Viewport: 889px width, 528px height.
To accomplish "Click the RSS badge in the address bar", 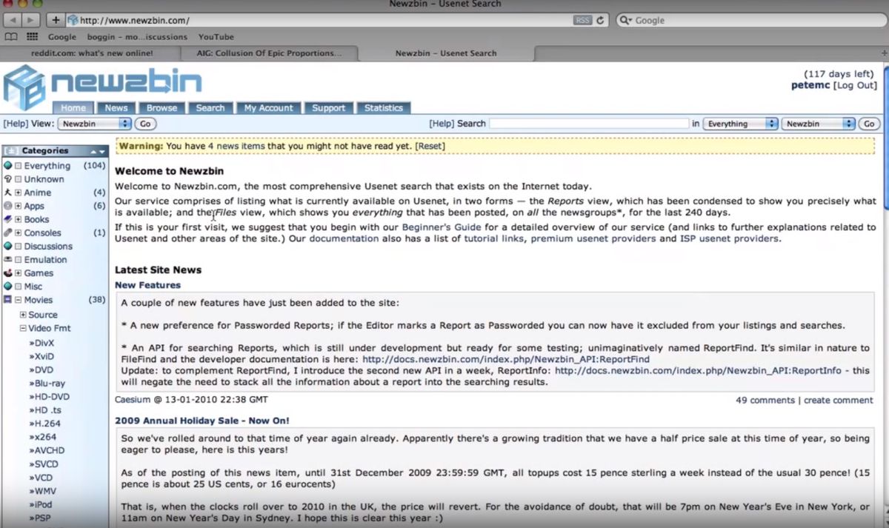I will click(x=583, y=20).
